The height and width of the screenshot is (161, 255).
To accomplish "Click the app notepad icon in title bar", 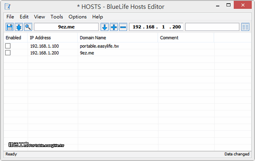I will click(x=8, y=7).
